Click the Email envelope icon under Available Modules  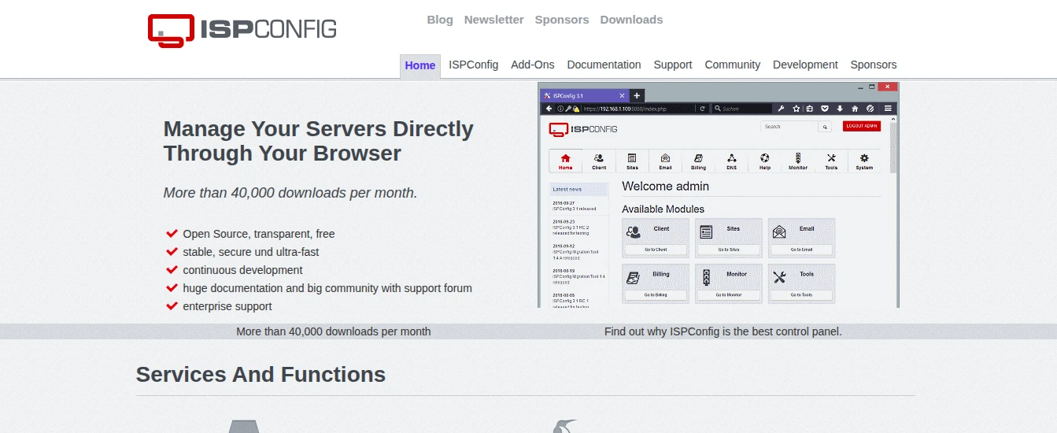[779, 231]
